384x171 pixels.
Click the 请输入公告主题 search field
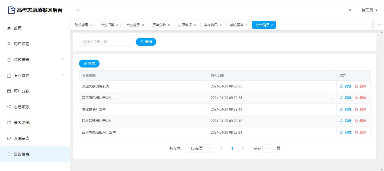(106, 42)
